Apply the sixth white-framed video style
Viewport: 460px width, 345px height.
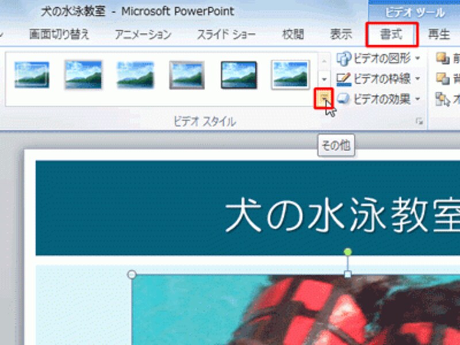[290, 75]
